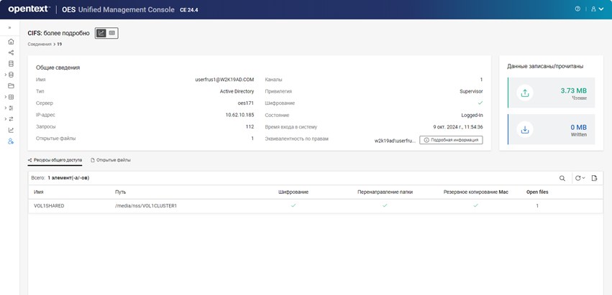Open the folder icon in sidebar
The height and width of the screenshot is (295, 612).
point(11,85)
